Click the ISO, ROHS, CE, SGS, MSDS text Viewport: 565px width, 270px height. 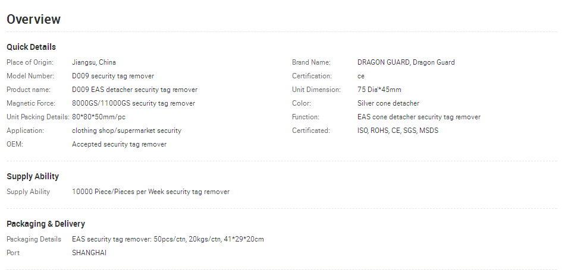click(398, 131)
